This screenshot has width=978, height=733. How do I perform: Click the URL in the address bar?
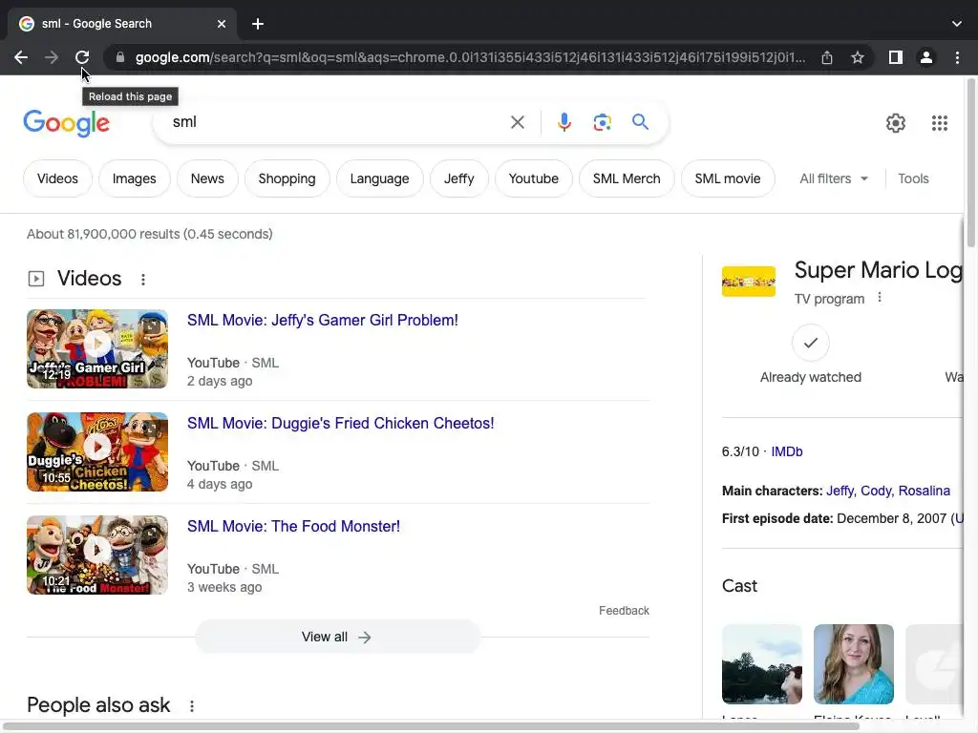[470, 57]
